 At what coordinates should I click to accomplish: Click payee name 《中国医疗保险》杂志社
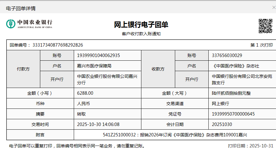click(235, 66)
